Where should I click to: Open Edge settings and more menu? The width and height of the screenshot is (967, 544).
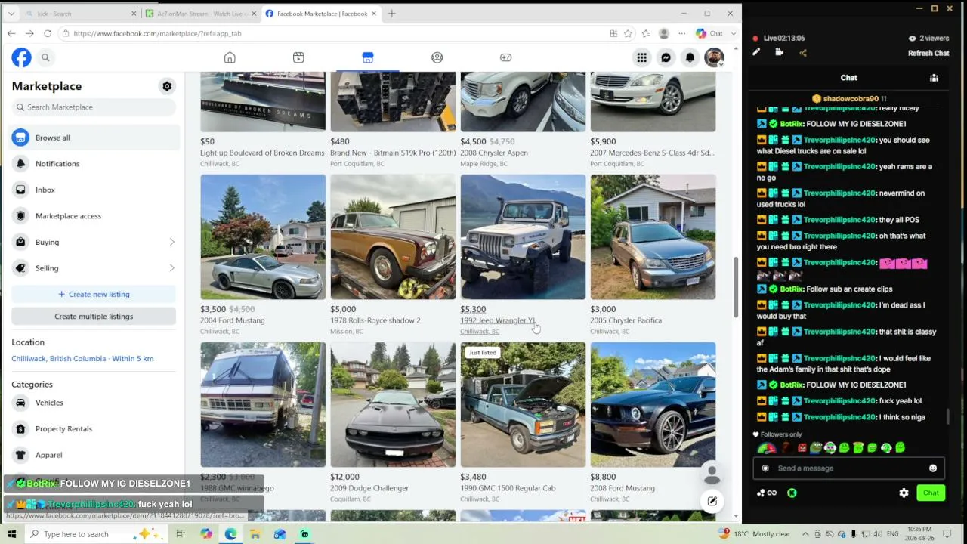click(x=681, y=33)
